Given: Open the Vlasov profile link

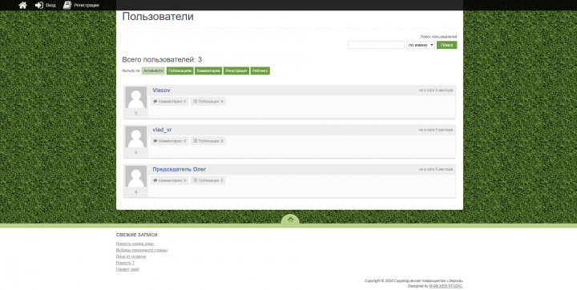Looking at the screenshot, I should (x=161, y=91).
